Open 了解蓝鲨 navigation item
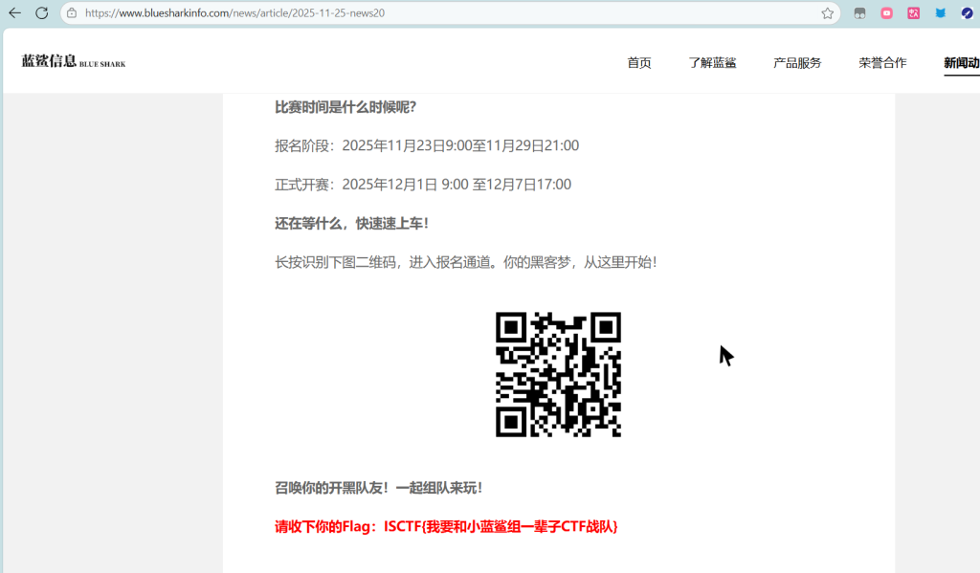Screen dimensions: 980x573 [712, 63]
